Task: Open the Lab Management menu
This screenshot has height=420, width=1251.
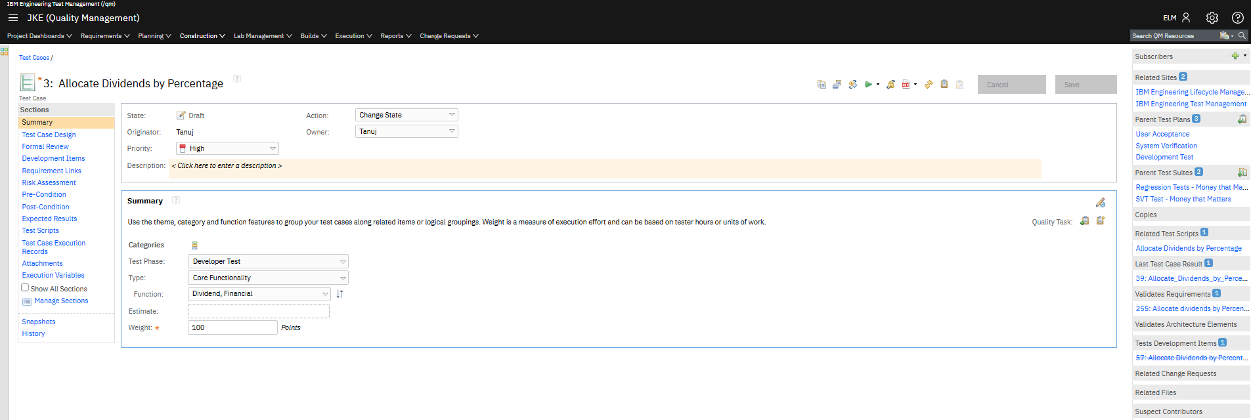Action: point(262,36)
